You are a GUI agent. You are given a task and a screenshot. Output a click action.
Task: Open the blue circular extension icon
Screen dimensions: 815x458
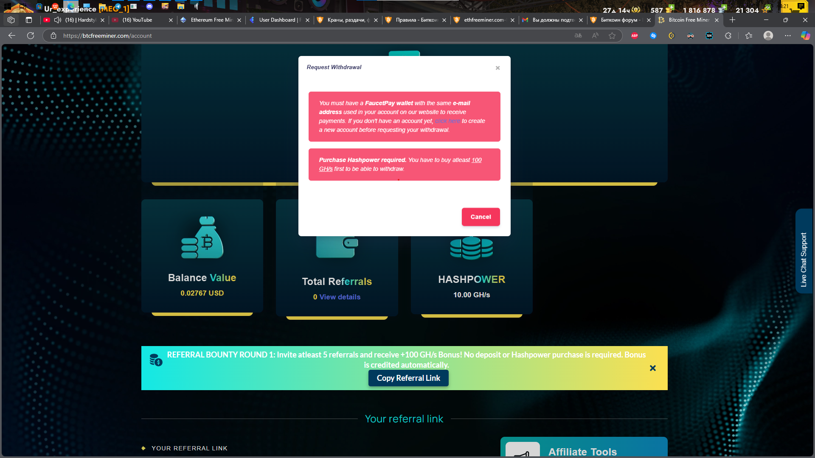pos(653,36)
